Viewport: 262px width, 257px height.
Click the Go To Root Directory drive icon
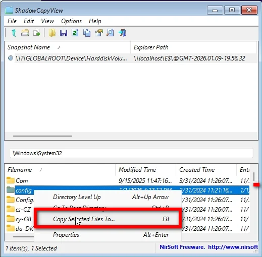(25, 33)
